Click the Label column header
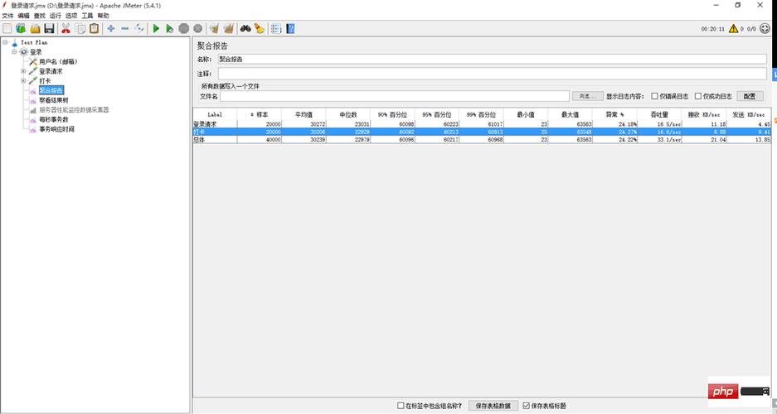 pyautogui.click(x=215, y=114)
